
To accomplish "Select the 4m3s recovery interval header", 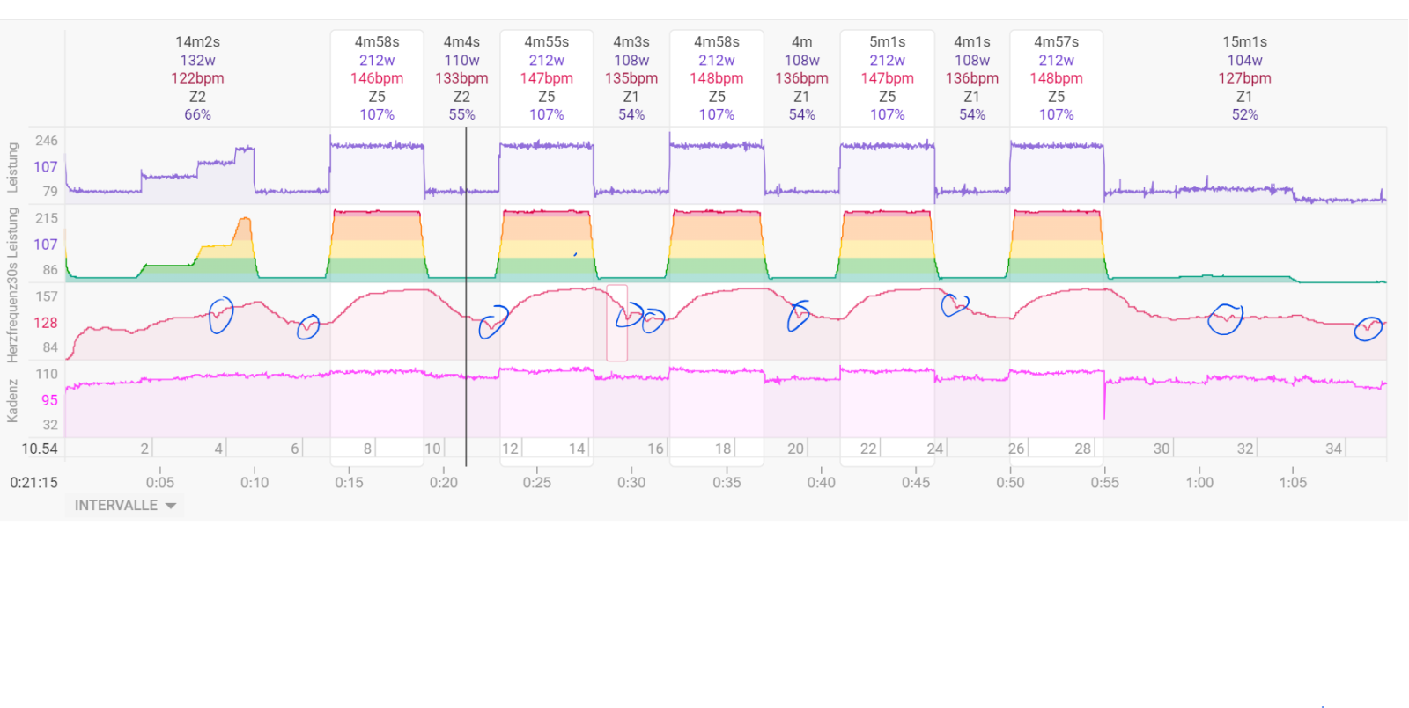I will tap(631, 78).
